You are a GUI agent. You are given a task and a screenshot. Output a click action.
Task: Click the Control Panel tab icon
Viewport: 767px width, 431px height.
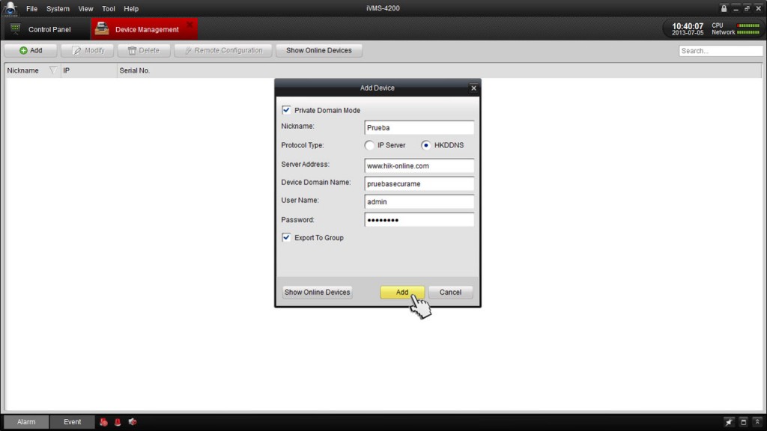[16, 29]
